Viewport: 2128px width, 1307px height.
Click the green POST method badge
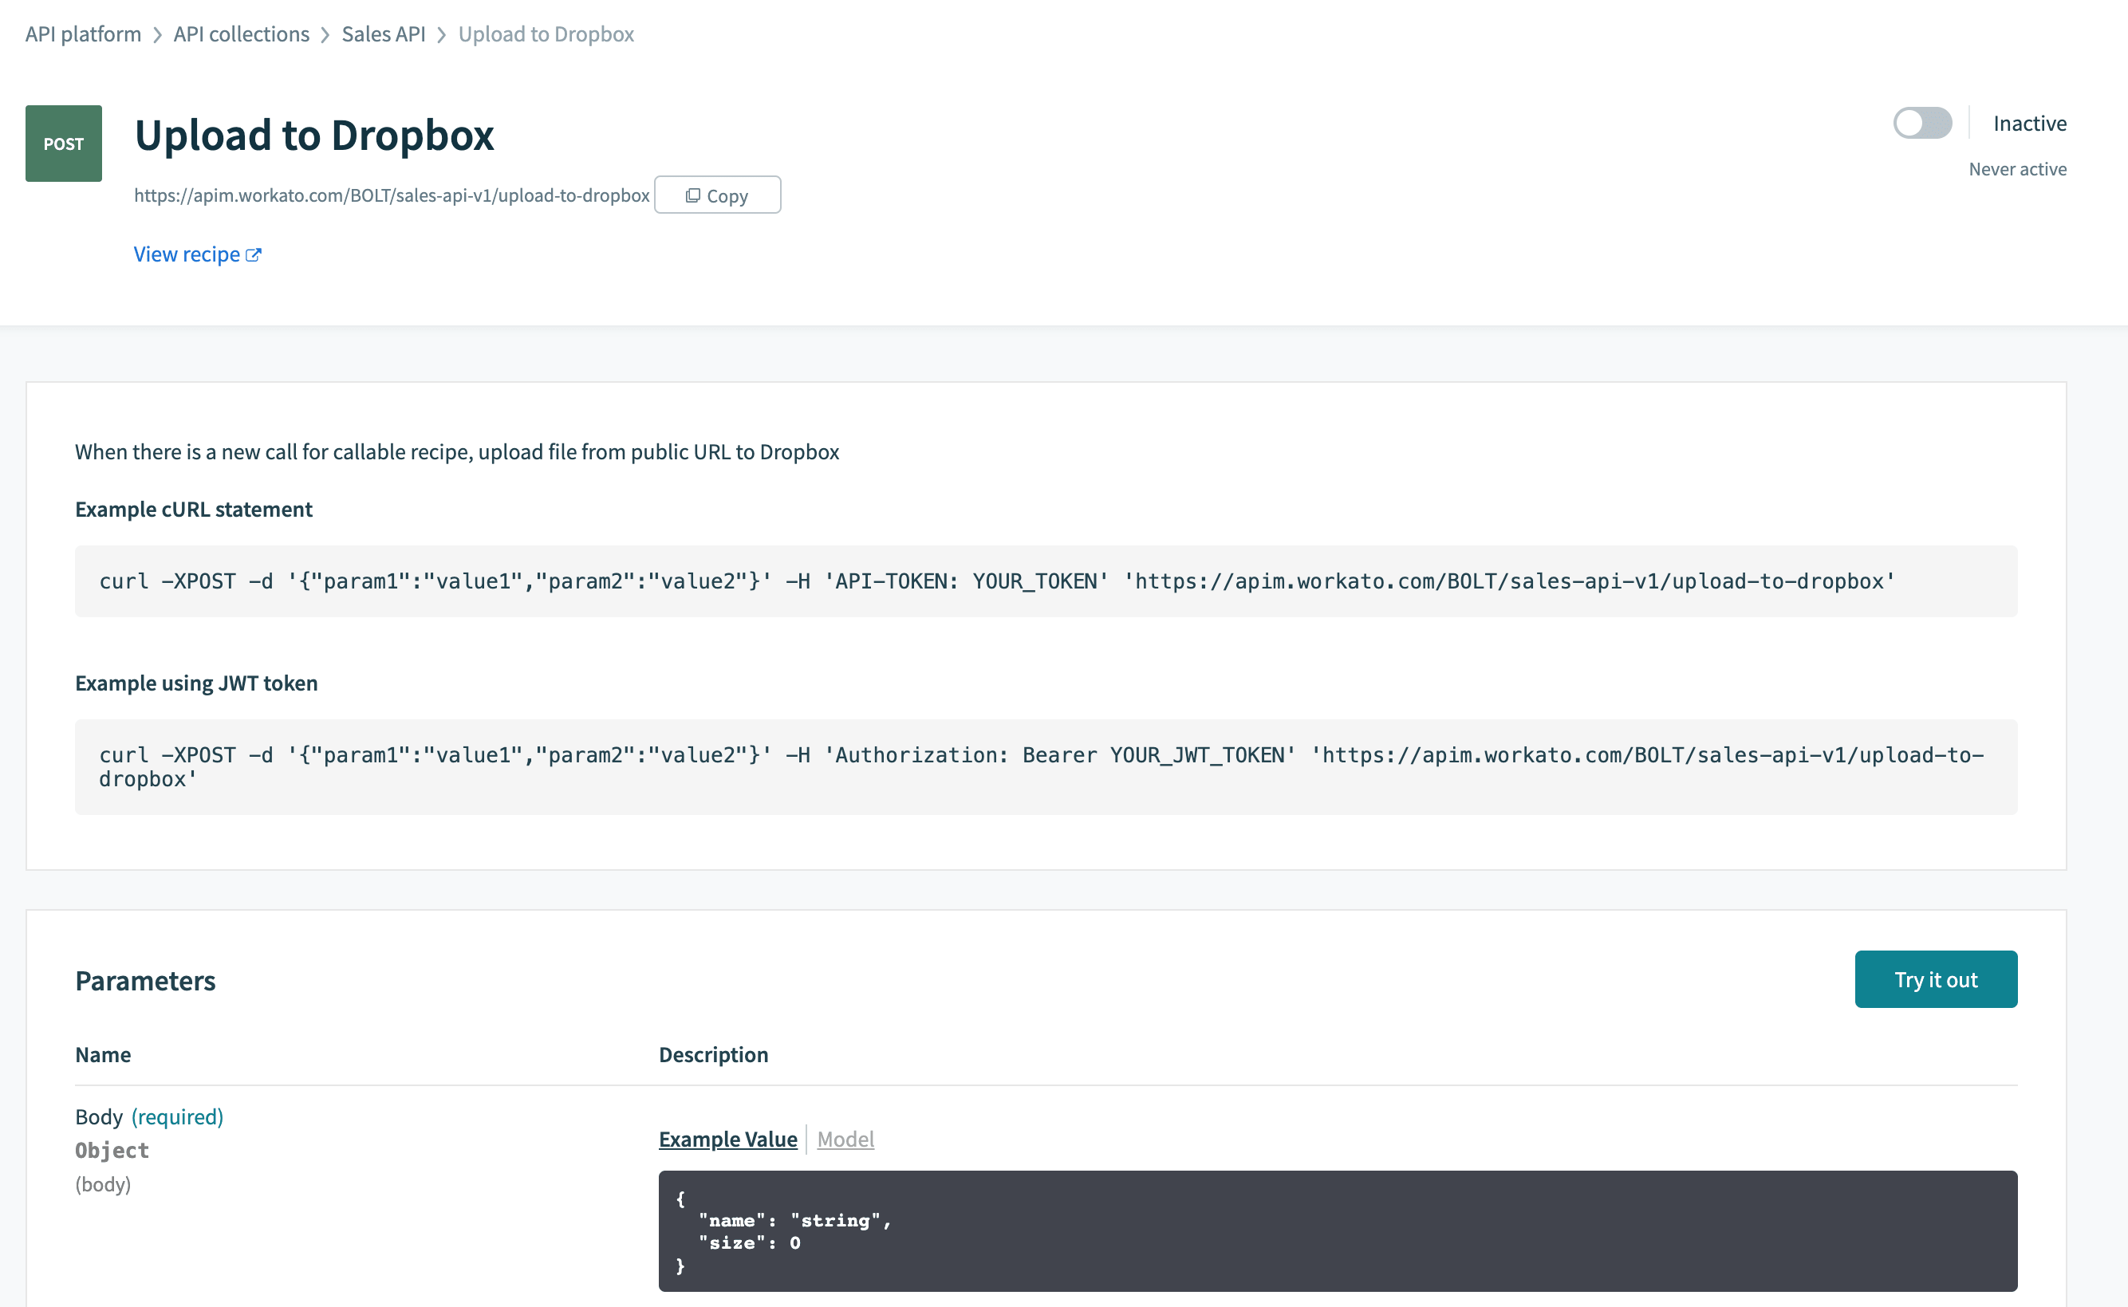click(x=64, y=144)
